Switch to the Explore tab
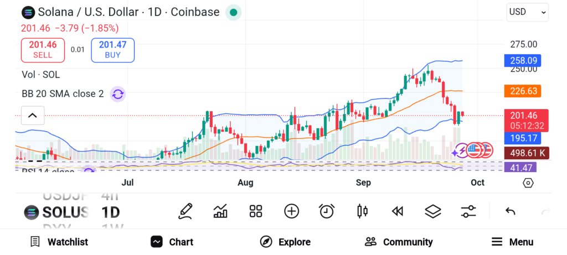This screenshot has width=567, height=255. tap(285, 242)
